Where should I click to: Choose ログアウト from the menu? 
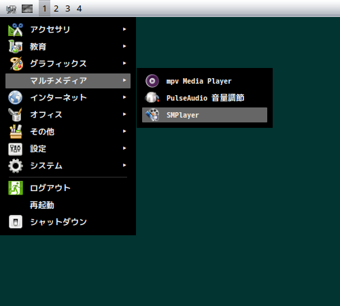pos(68,188)
